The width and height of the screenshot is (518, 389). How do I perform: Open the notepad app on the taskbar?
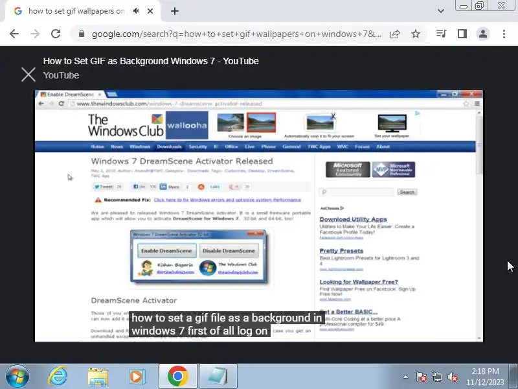coord(218,377)
